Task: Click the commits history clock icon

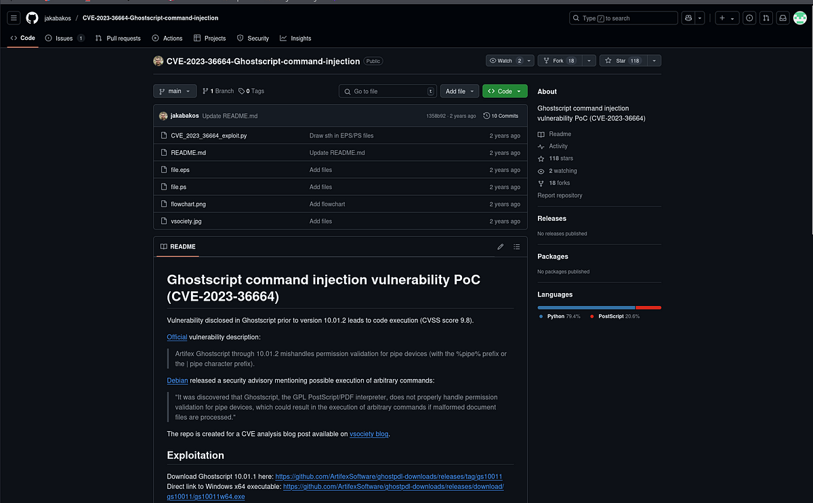Action: 486,116
